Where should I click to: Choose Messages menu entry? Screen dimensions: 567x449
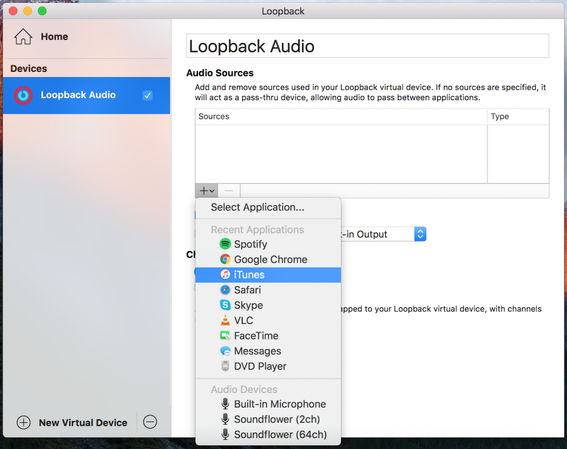(268, 351)
